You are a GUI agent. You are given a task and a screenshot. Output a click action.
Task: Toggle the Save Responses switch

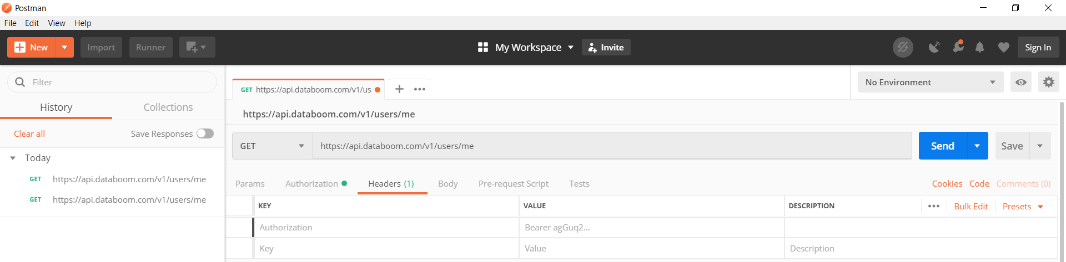tap(205, 133)
